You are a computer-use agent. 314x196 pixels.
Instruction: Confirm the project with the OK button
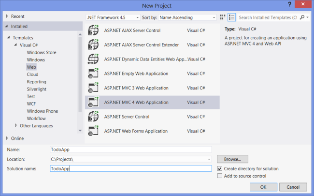click(x=263, y=187)
